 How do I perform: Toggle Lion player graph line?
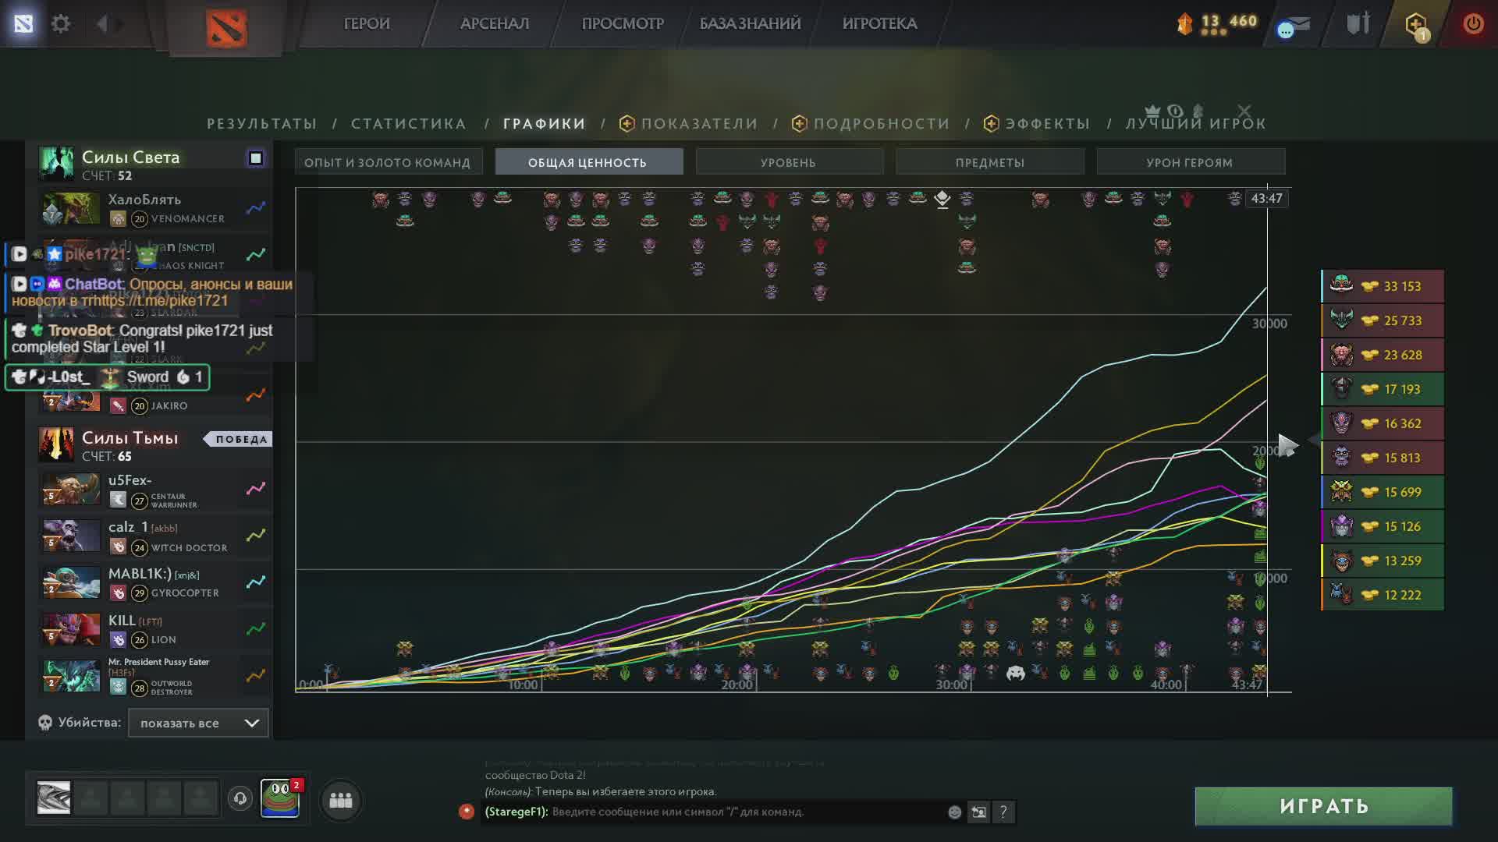click(x=256, y=629)
